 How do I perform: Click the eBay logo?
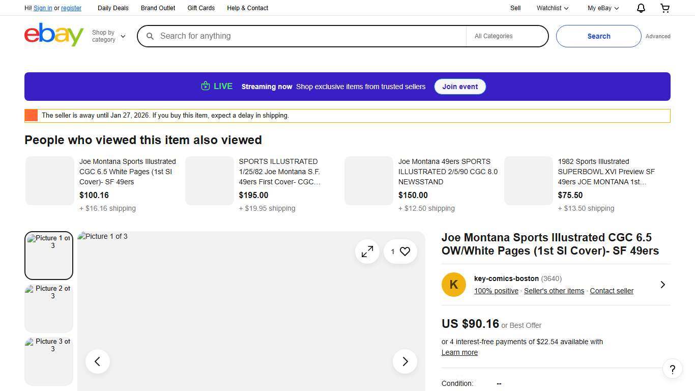point(53,35)
